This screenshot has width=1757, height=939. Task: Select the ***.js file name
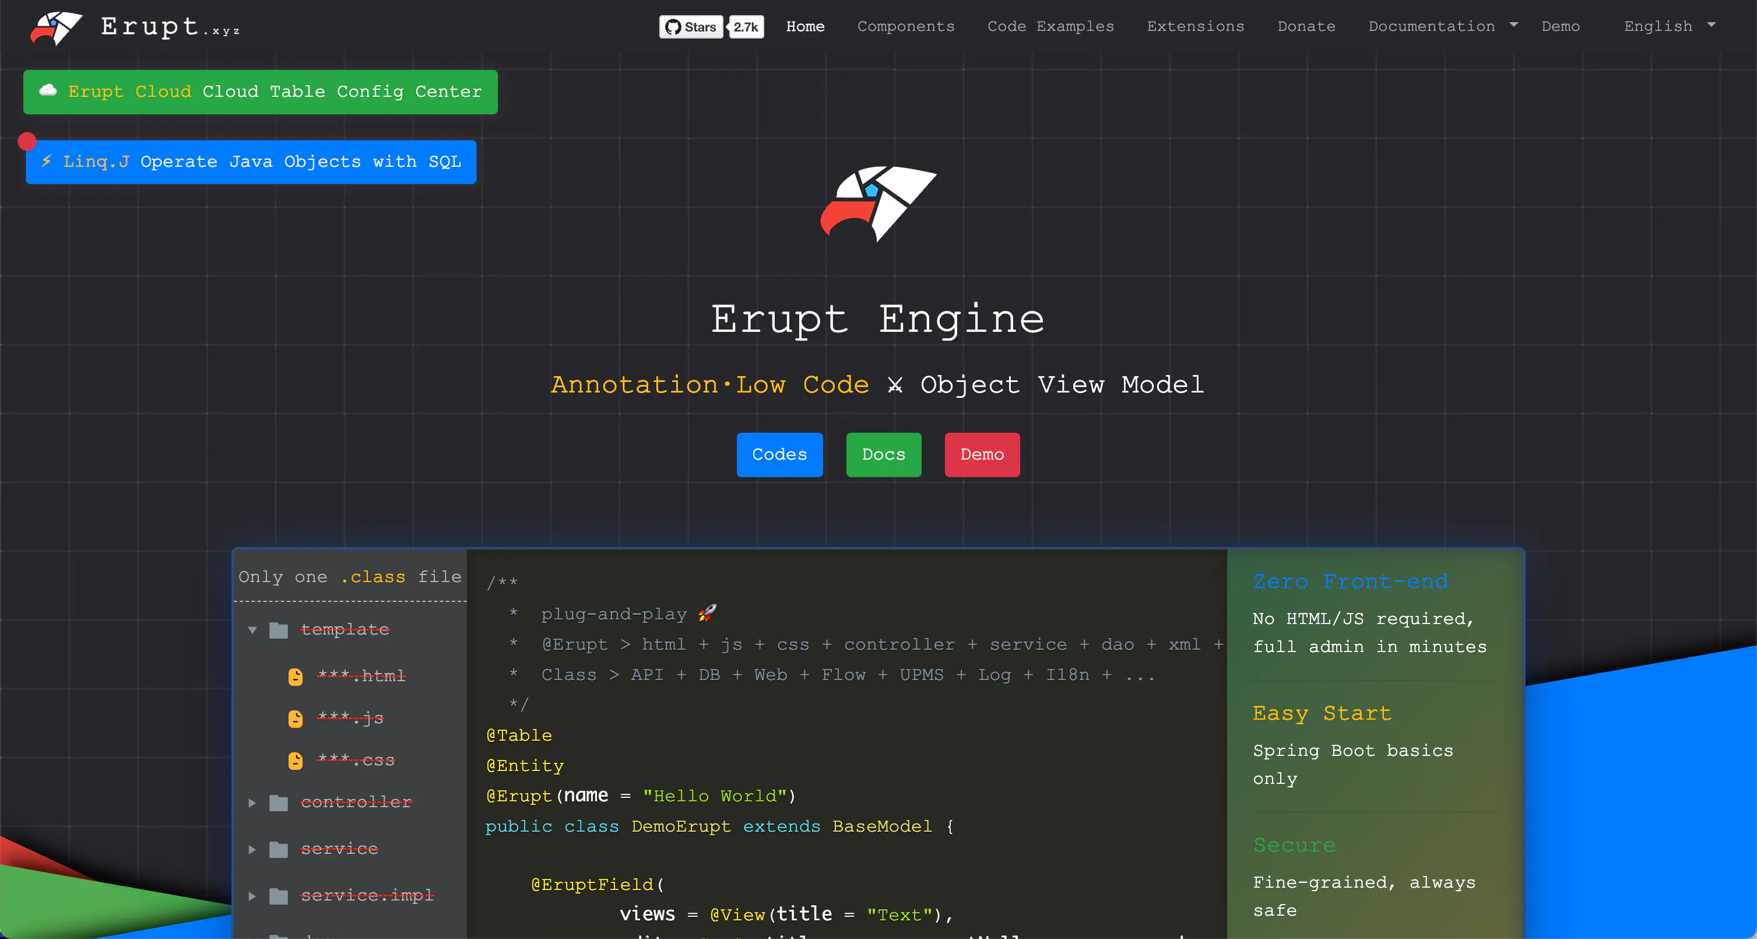pyautogui.click(x=350, y=718)
